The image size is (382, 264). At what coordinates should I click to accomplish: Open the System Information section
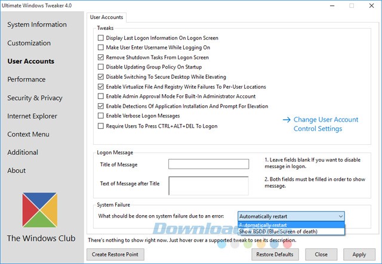[x=37, y=24]
